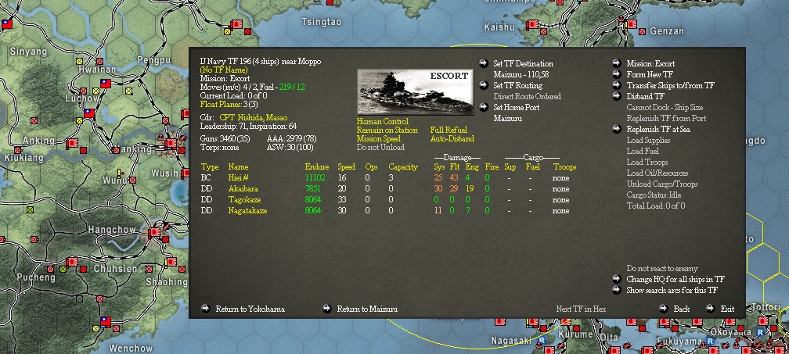789x354 pixels.
Task: Open Set TF Routing option
Action: tap(518, 85)
